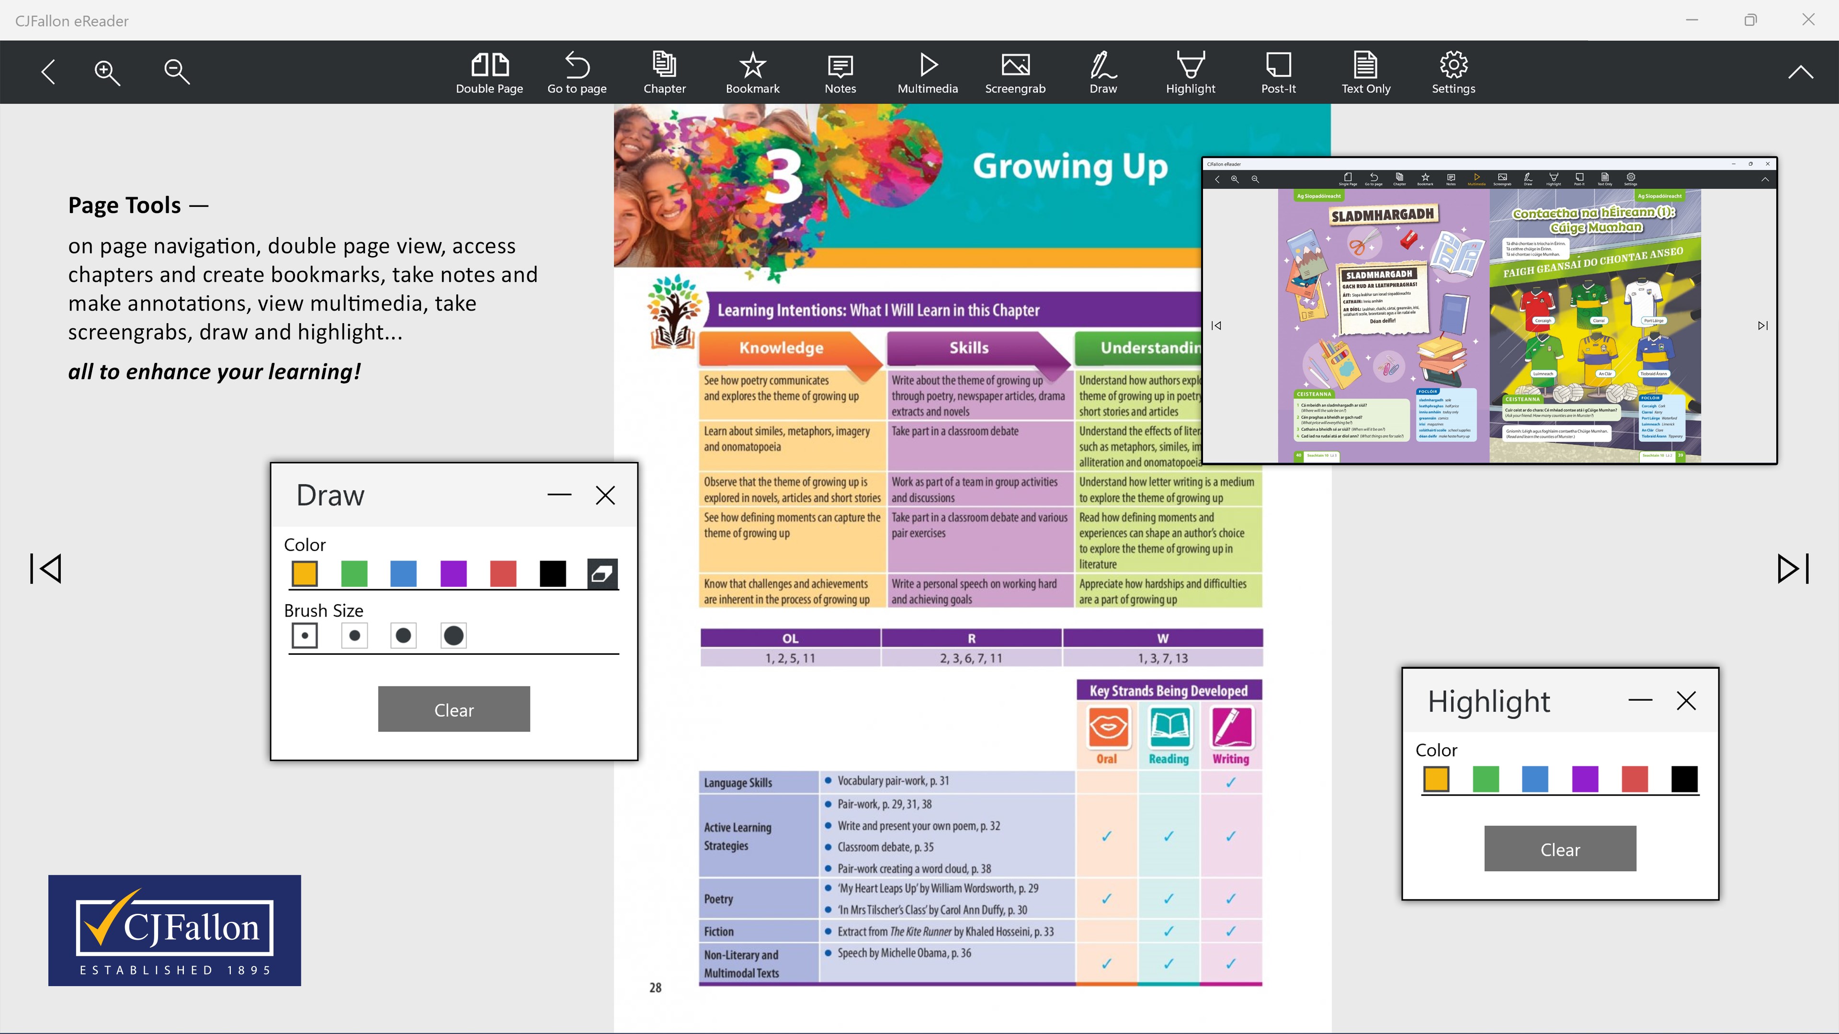Choose purple color in Highlight panel

pyautogui.click(x=1585, y=779)
